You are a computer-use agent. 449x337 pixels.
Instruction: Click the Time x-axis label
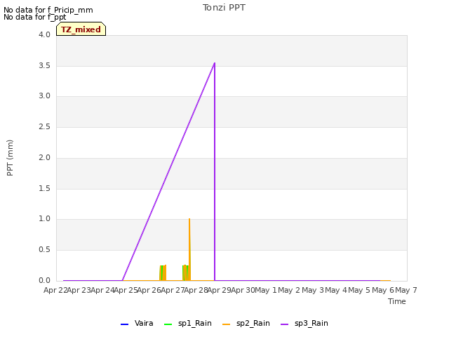pos(397,301)
